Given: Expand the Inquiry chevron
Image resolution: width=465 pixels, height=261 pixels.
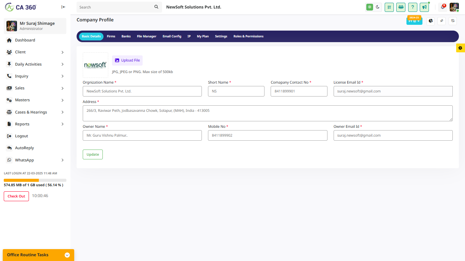Looking at the screenshot, I should [63, 76].
